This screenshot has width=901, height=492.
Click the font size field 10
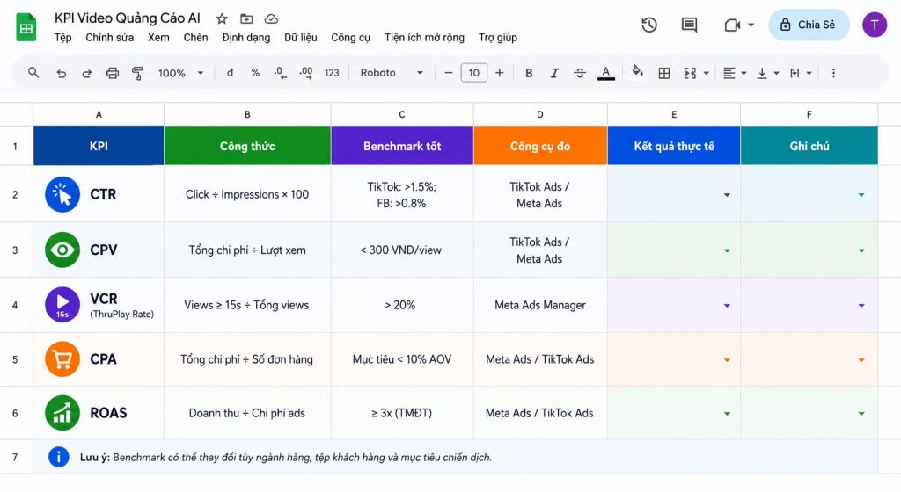tap(474, 73)
